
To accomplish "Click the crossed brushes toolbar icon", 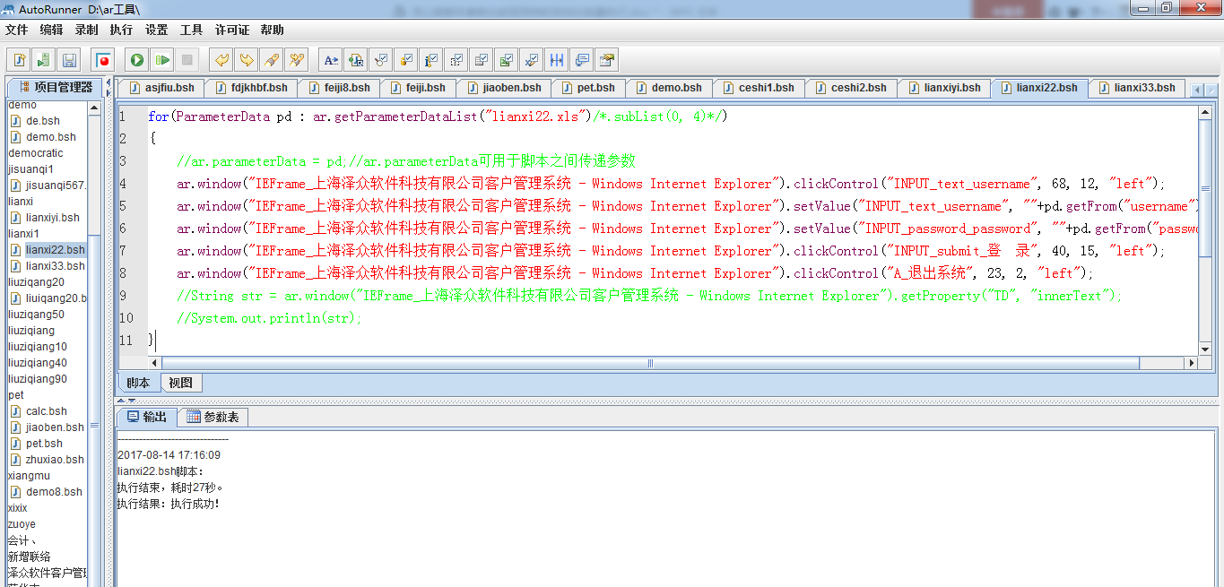I will 296,60.
